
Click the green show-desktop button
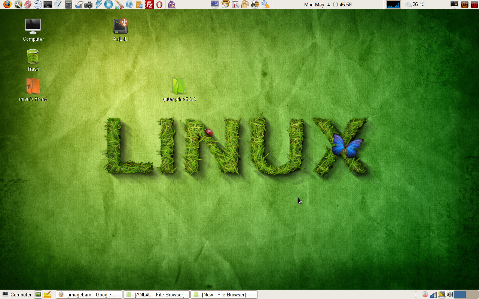pyautogui.click(x=38, y=295)
